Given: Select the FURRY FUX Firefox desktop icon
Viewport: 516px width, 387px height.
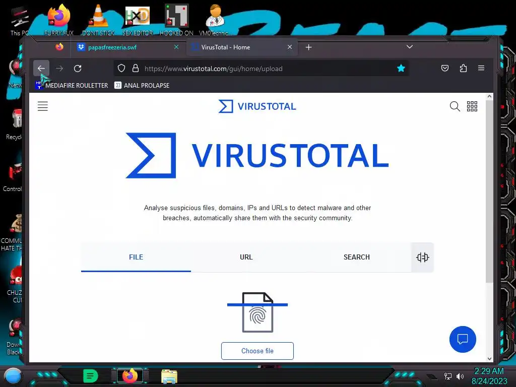Looking at the screenshot, I should [59, 20].
